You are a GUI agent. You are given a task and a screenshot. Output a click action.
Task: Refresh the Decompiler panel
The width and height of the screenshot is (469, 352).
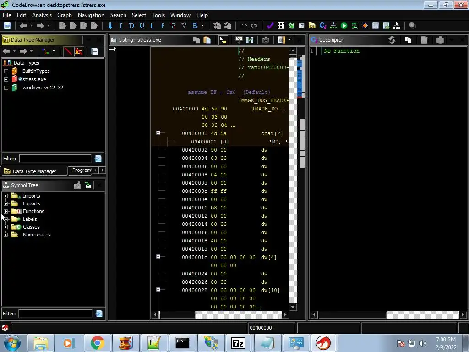[392, 40]
